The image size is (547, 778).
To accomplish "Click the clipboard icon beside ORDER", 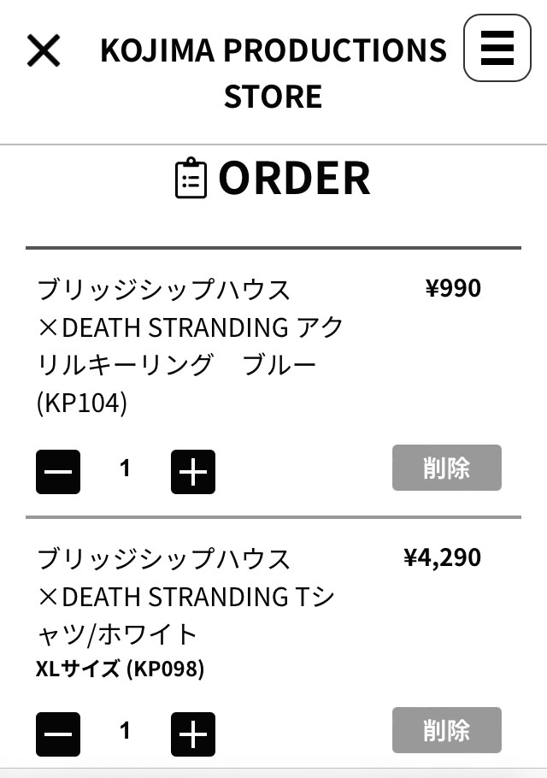I will click(x=191, y=178).
